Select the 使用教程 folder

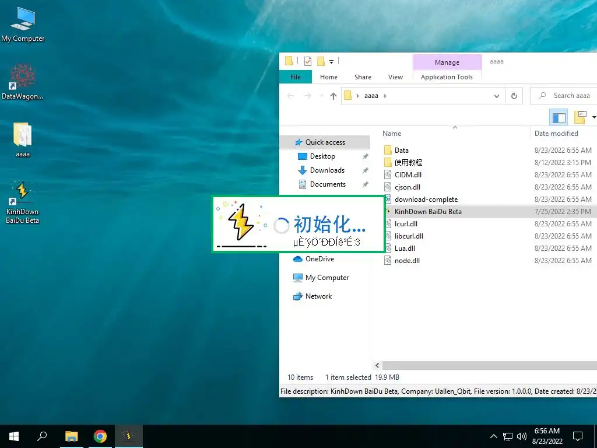tap(408, 163)
